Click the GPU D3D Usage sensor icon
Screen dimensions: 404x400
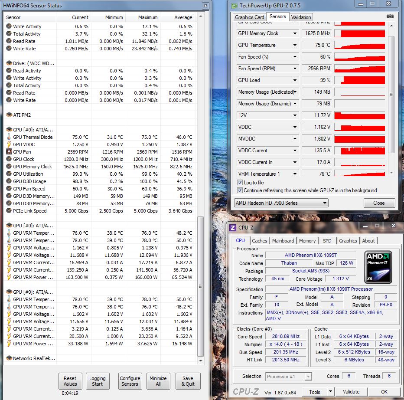9,181
